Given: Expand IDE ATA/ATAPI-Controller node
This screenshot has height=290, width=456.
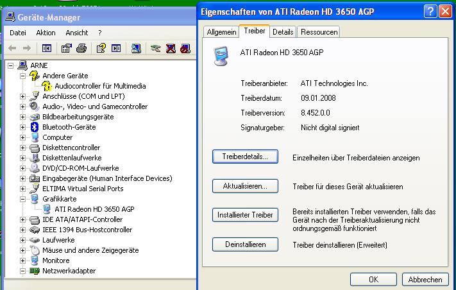Looking at the screenshot, I should (22, 219).
